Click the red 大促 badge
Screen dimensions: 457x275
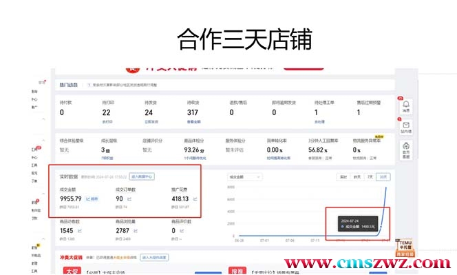point(72,271)
